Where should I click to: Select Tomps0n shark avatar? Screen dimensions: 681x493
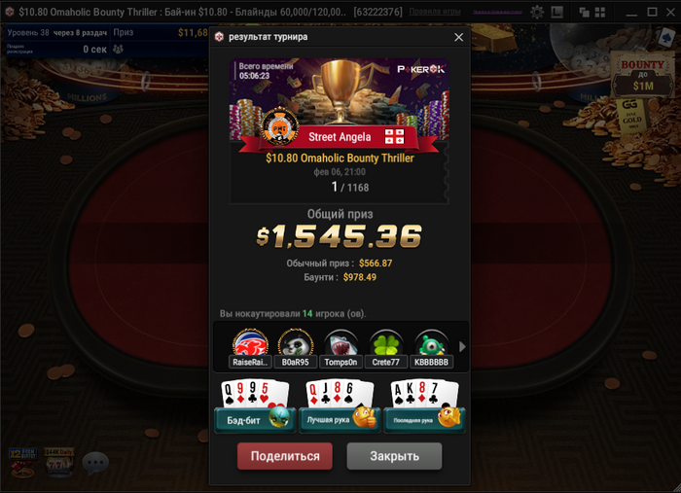pos(340,348)
